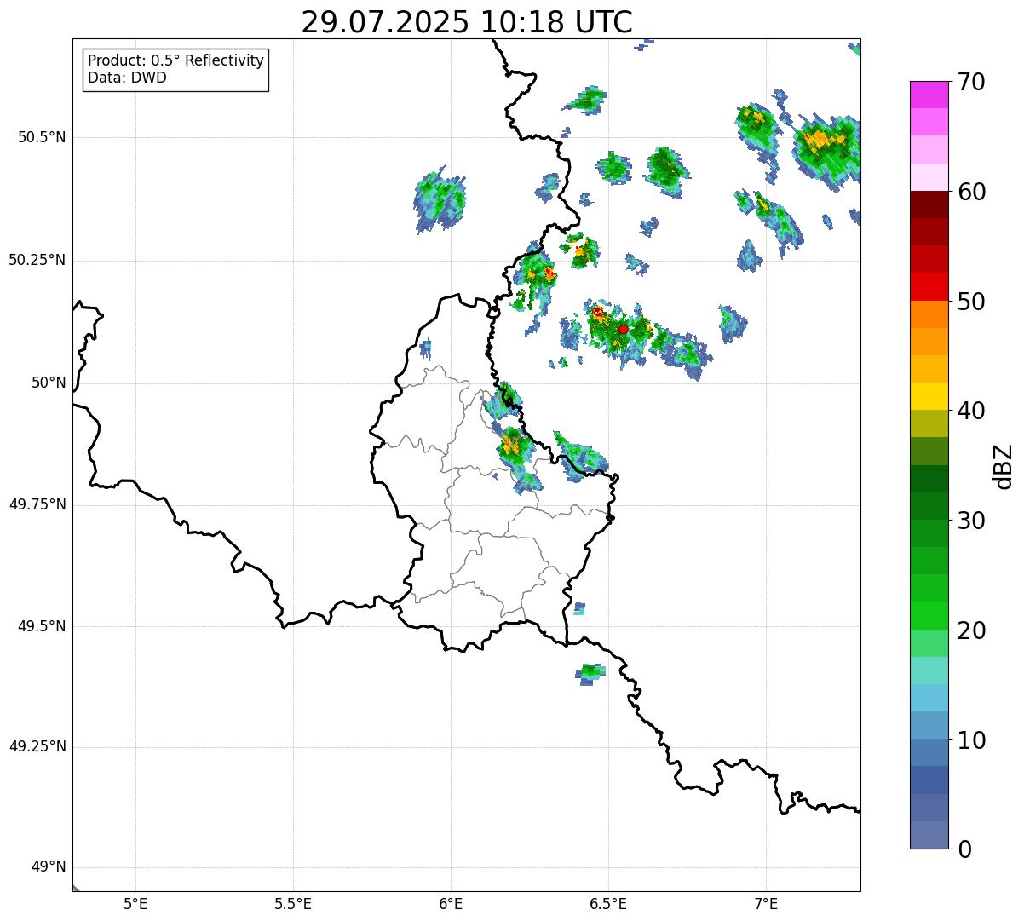Screen dimensions: 1024x921
Task: Click the grey-blue bottom swatch at 0 dBZ
Action: 929,835
